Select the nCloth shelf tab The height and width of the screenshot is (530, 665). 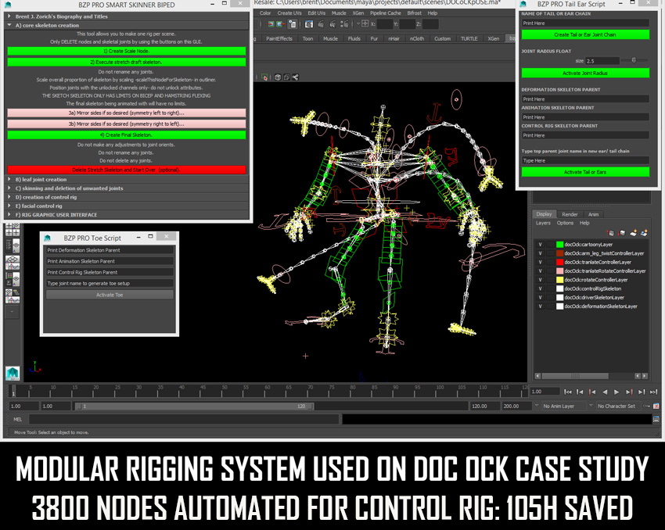pos(417,38)
